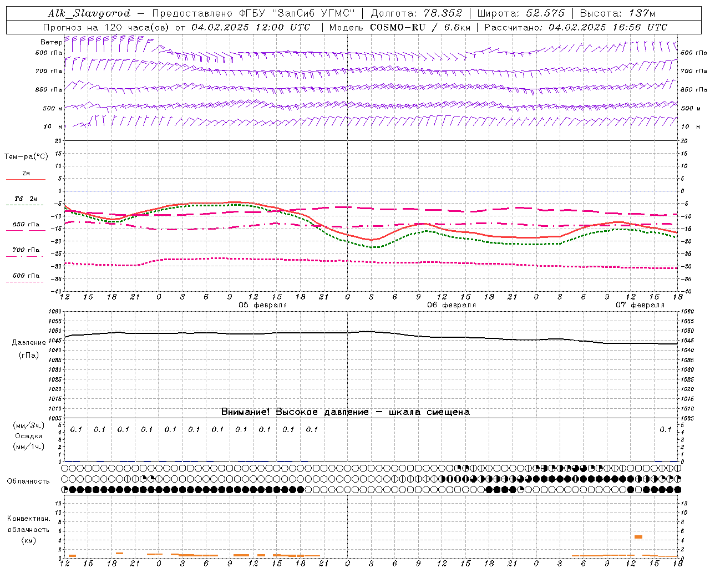Viewport: 710px width, 568px height.
Task: Click the Внимание! Высокое давление warning text
Action: 345,412
